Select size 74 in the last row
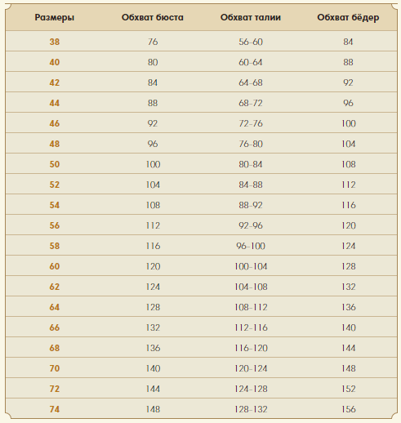 (55, 409)
